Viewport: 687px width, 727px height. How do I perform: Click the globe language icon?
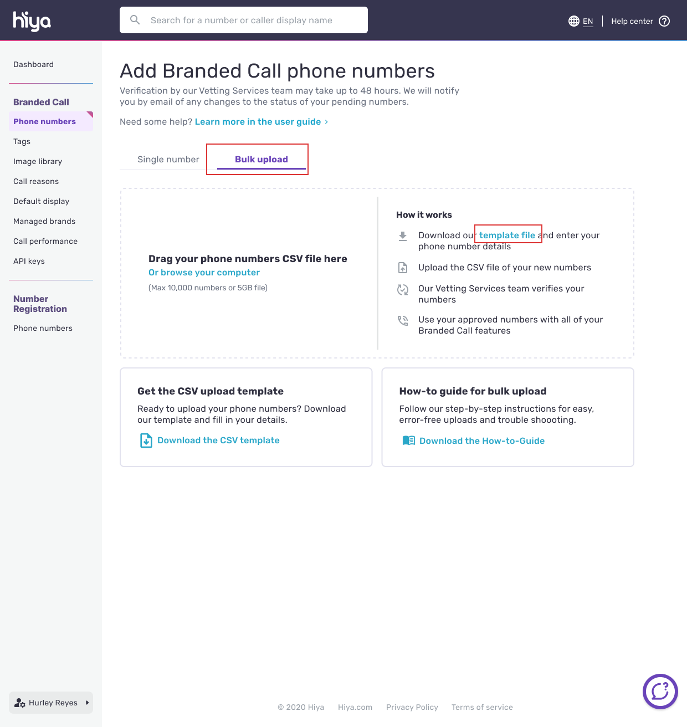[573, 21]
